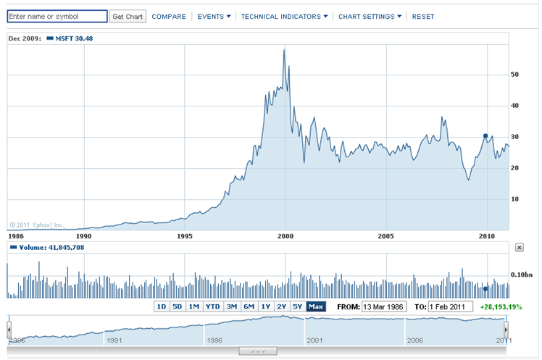The width and height of the screenshot is (542, 360).
Task: Click the 1995 x-axis year label
Action: 185,236
